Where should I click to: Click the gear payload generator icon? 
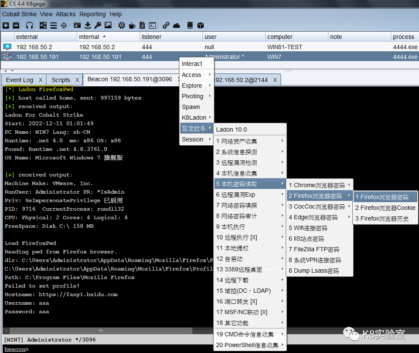tap(122, 25)
